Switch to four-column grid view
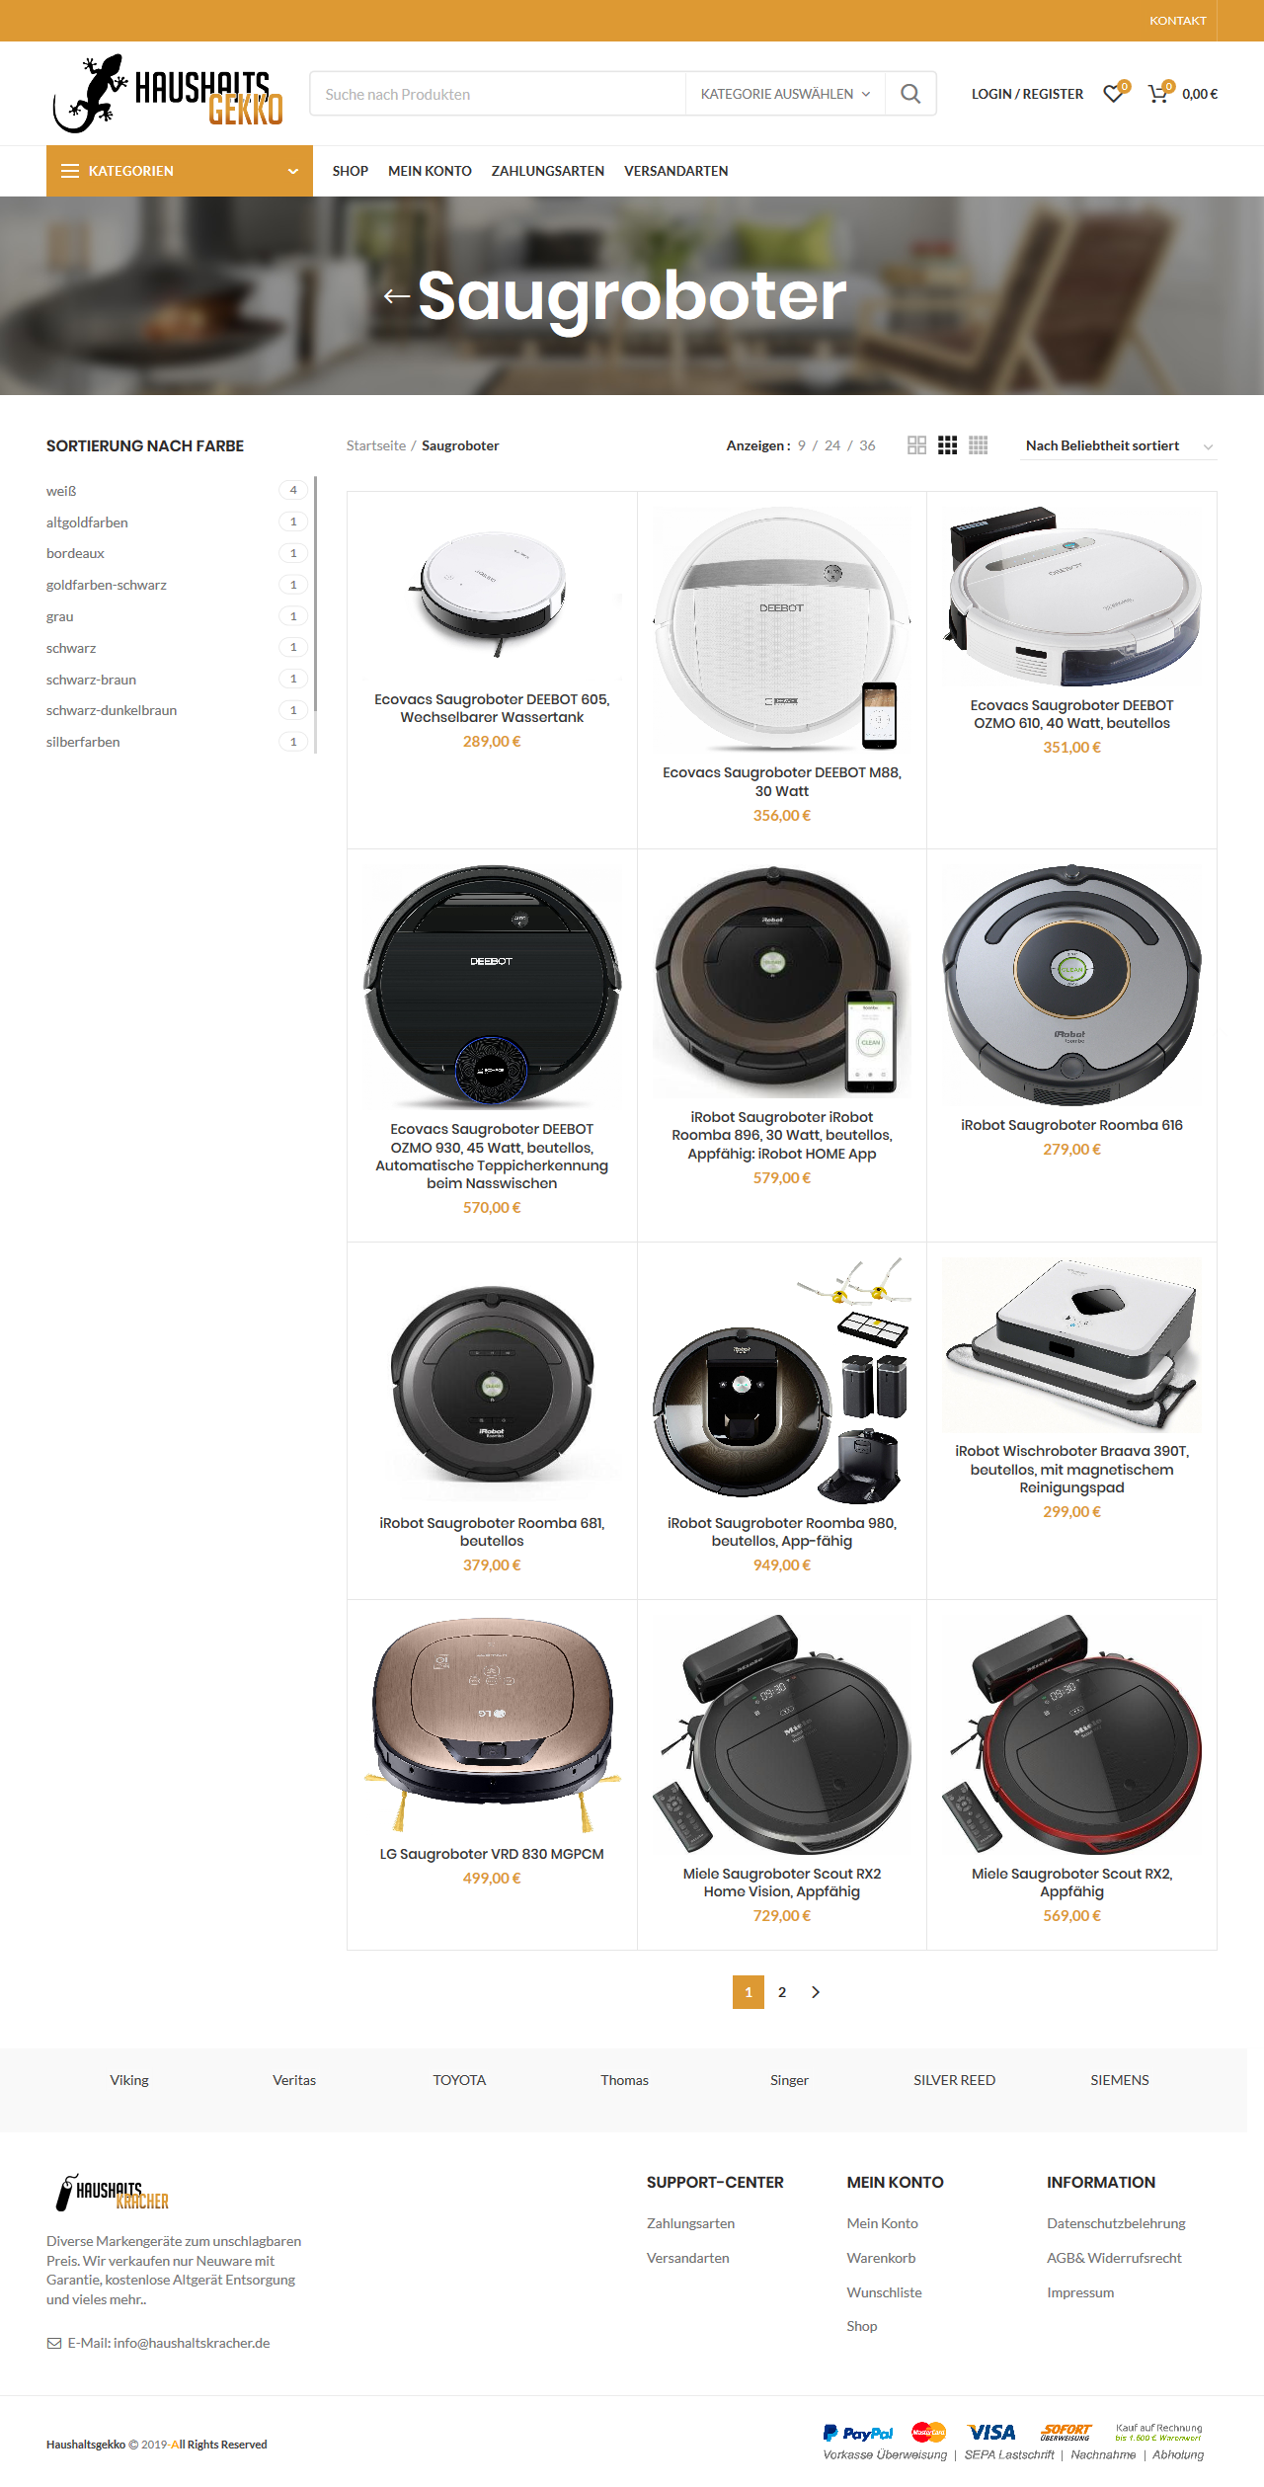This screenshot has height=2487, width=1264. tap(978, 445)
